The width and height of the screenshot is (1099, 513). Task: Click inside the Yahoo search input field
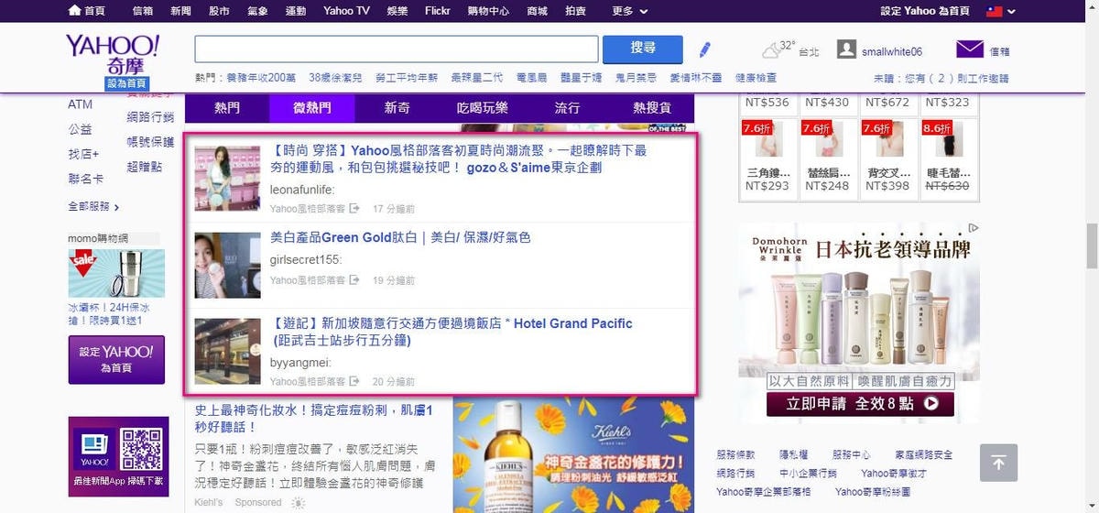coord(396,49)
